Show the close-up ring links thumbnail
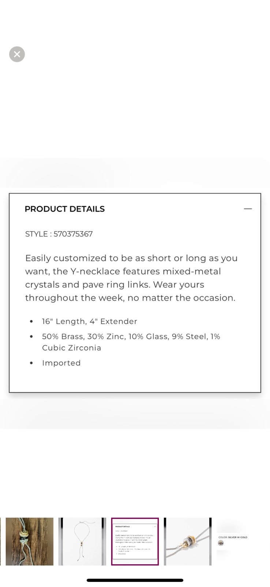The width and height of the screenshot is (270, 587). pyautogui.click(x=188, y=542)
